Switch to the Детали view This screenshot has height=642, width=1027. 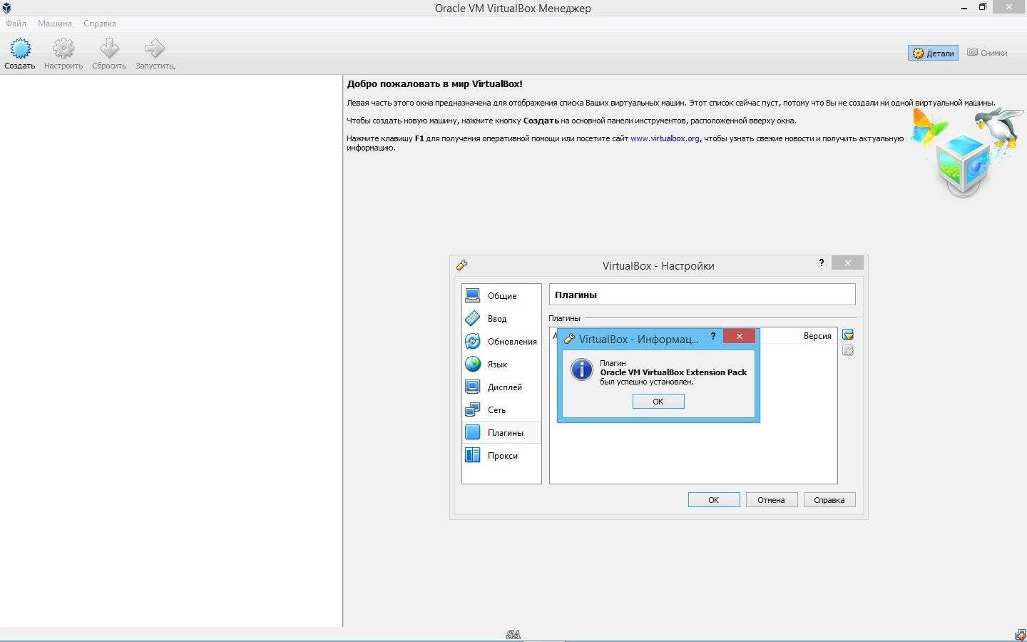pos(933,53)
